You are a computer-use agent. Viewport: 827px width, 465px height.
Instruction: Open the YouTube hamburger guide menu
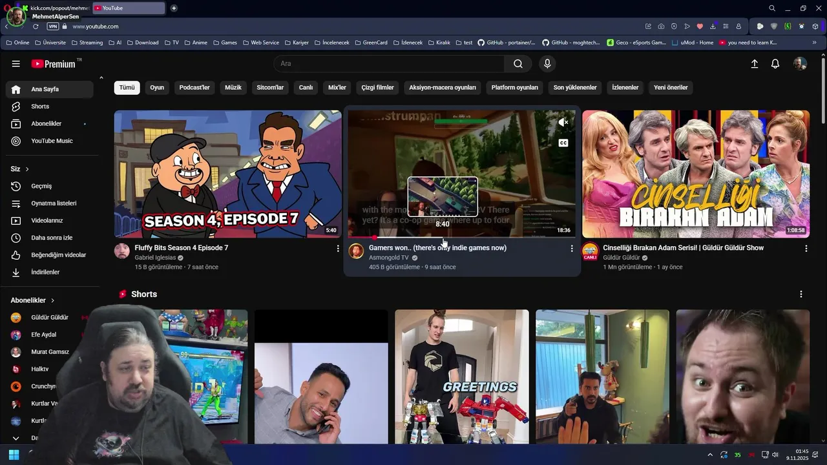16,64
